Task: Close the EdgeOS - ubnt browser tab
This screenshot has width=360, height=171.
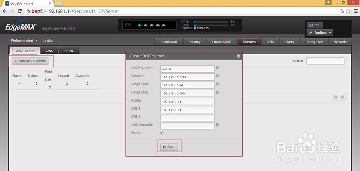Action: pyautogui.click(x=50, y=3)
